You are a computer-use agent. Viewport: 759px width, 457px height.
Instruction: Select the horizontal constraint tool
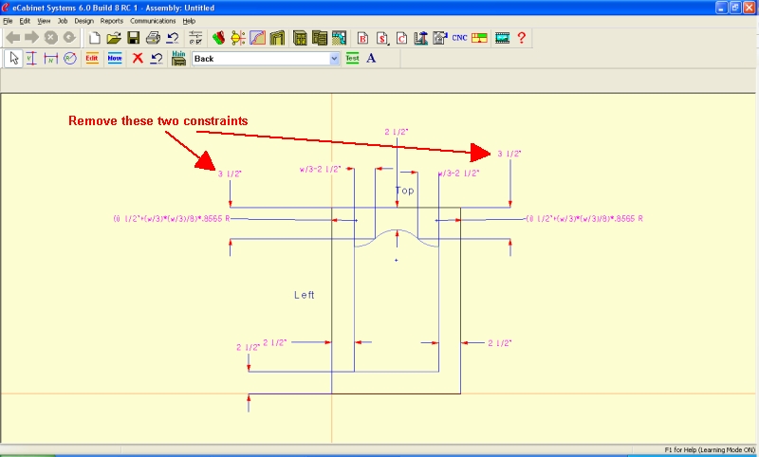[50, 59]
